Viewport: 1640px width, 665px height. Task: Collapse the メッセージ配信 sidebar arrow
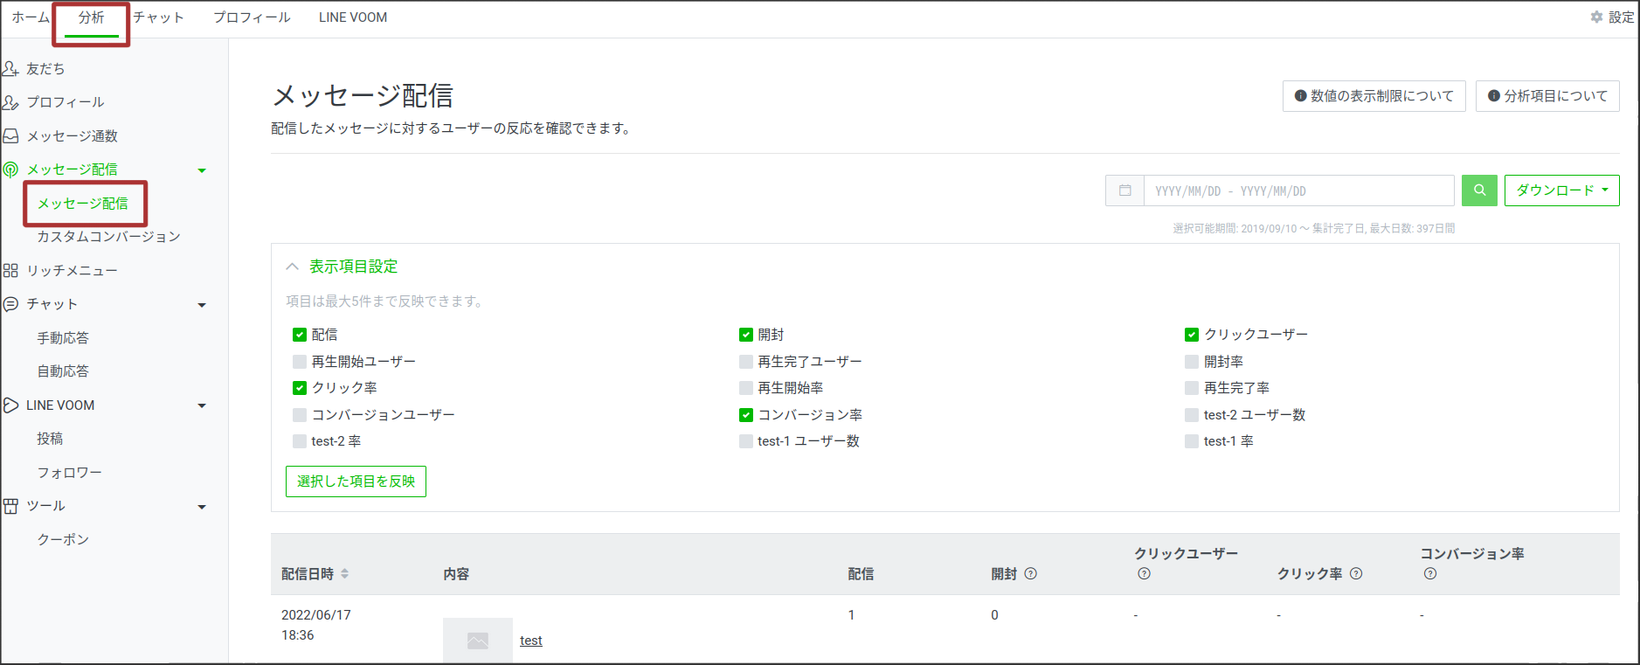click(202, 170)
